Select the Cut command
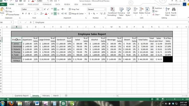189x106 pixels. (8, 8)
